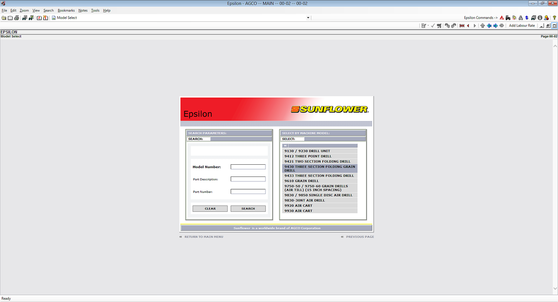Select 9610 GRAIN DRILL
The width and height of the screenshot is (558, 302).
pyautogui.click(x=320, y=181)
